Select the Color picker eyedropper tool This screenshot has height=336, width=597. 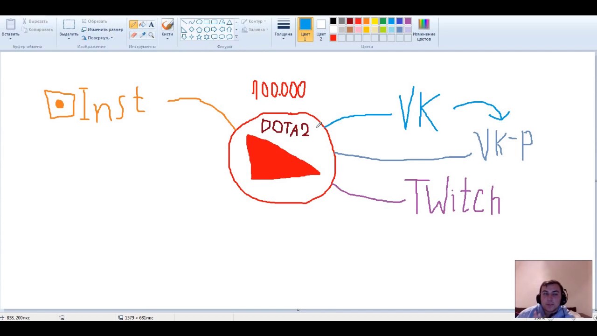point(142,35)
